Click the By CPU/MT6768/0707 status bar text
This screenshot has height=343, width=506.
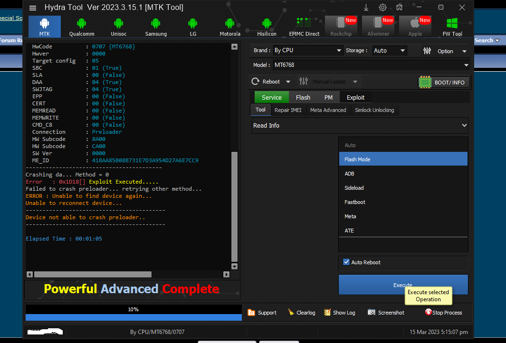click(x=157, y=332)
